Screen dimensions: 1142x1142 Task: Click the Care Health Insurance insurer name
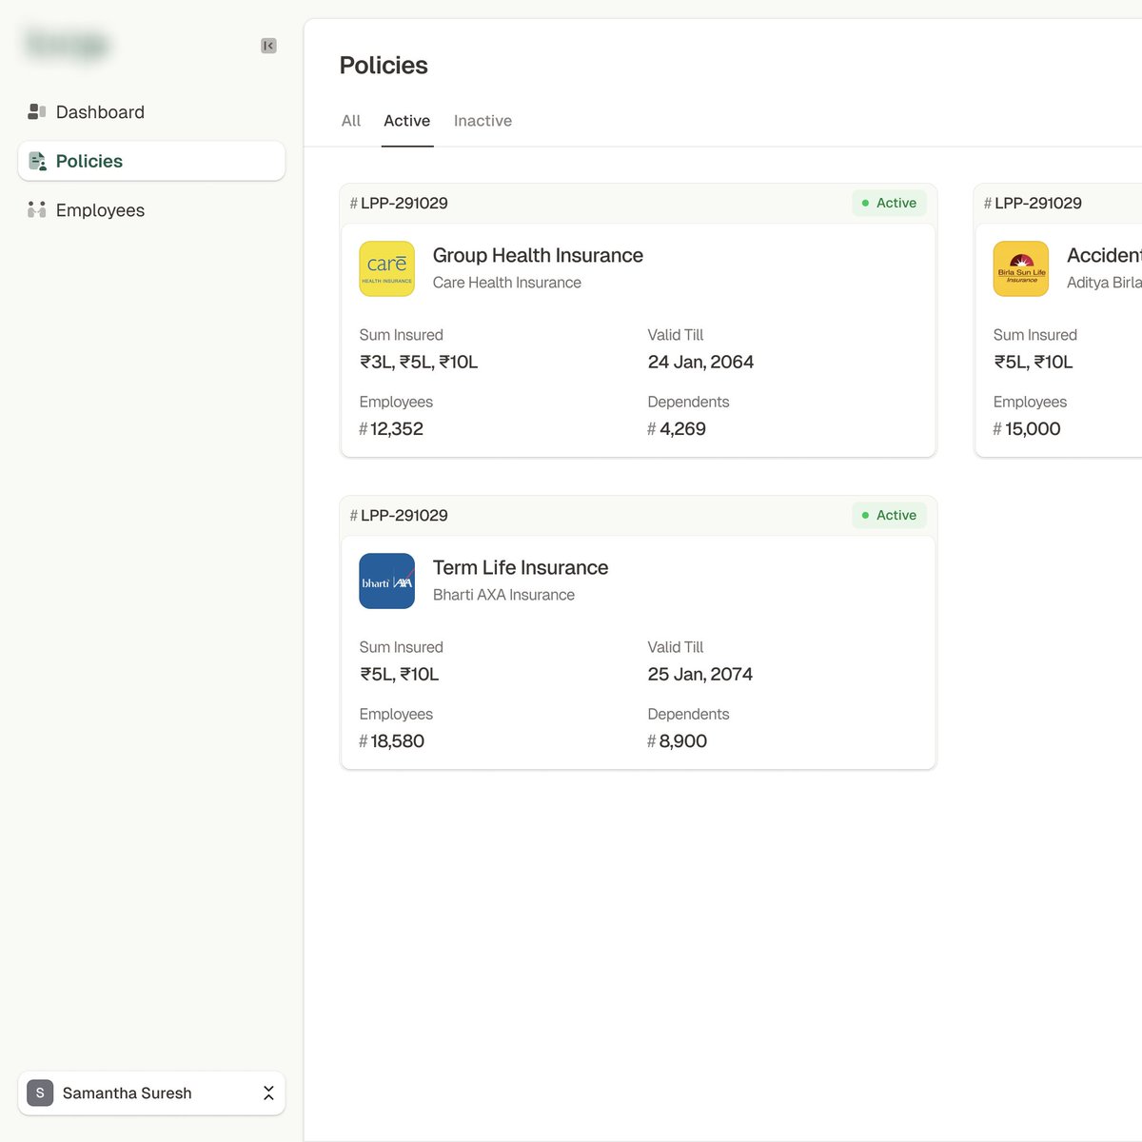point(506,283)
